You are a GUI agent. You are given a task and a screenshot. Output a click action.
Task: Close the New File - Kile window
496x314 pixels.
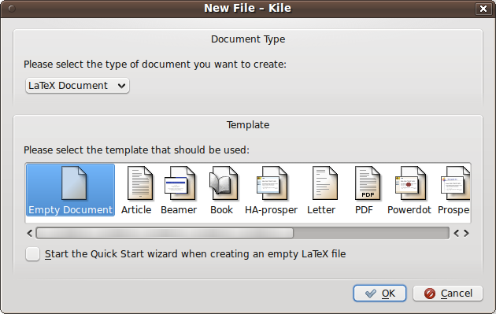483,9
